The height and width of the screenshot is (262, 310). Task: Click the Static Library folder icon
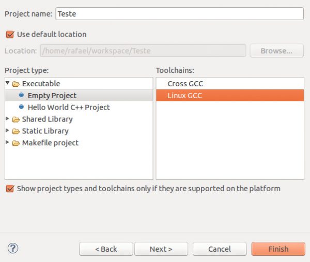click(16, 131)
